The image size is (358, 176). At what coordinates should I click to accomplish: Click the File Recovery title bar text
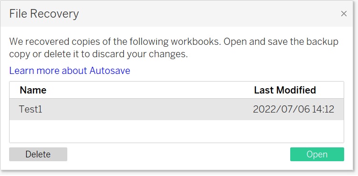[x=44, y=14]
